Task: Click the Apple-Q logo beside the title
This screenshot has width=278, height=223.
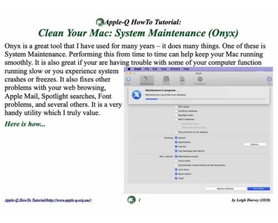Action: tap(100, 22)
